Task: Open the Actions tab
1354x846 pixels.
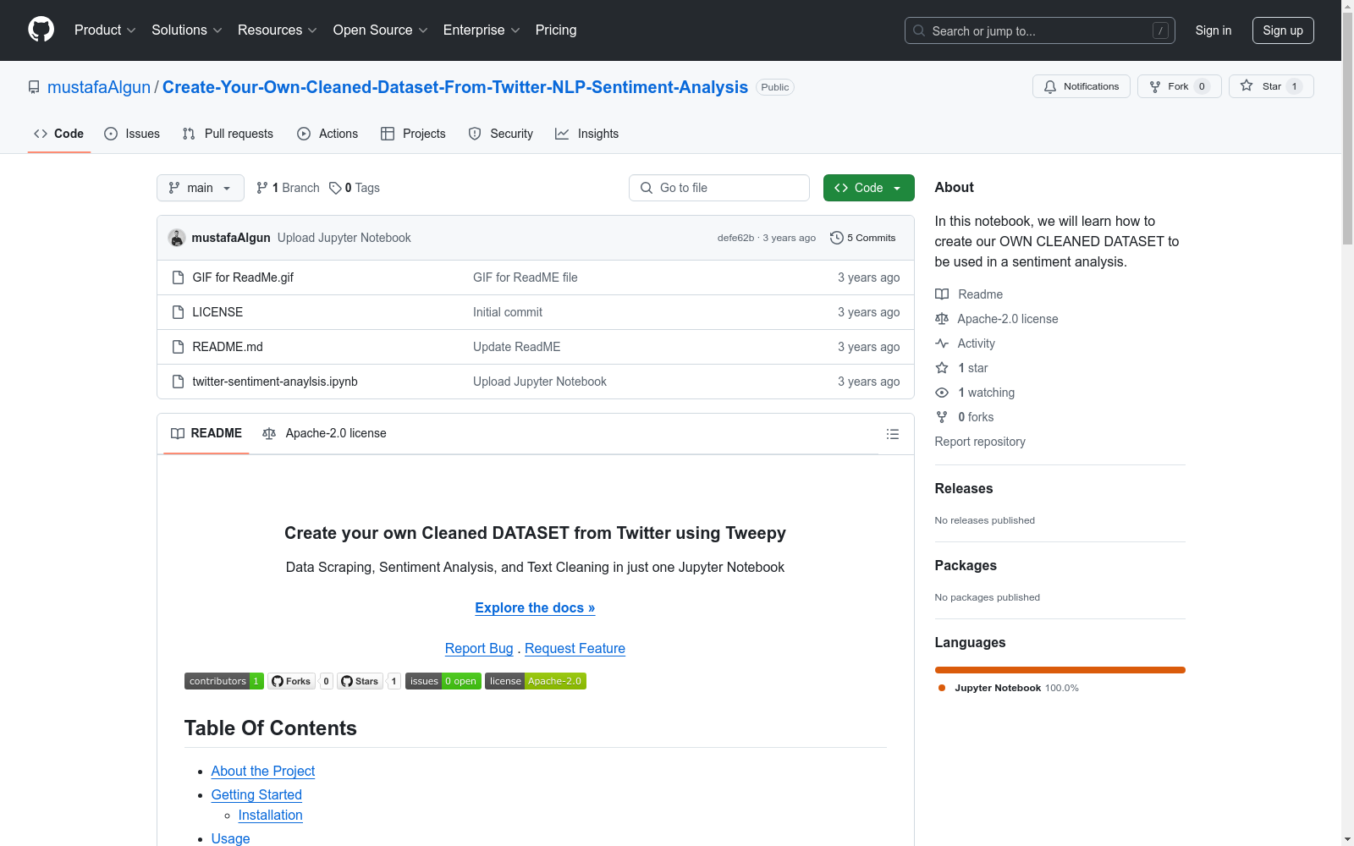Action: [327, 134]
